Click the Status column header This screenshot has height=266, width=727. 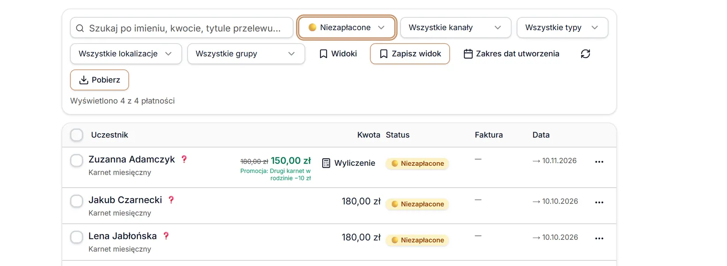[398, 135]
